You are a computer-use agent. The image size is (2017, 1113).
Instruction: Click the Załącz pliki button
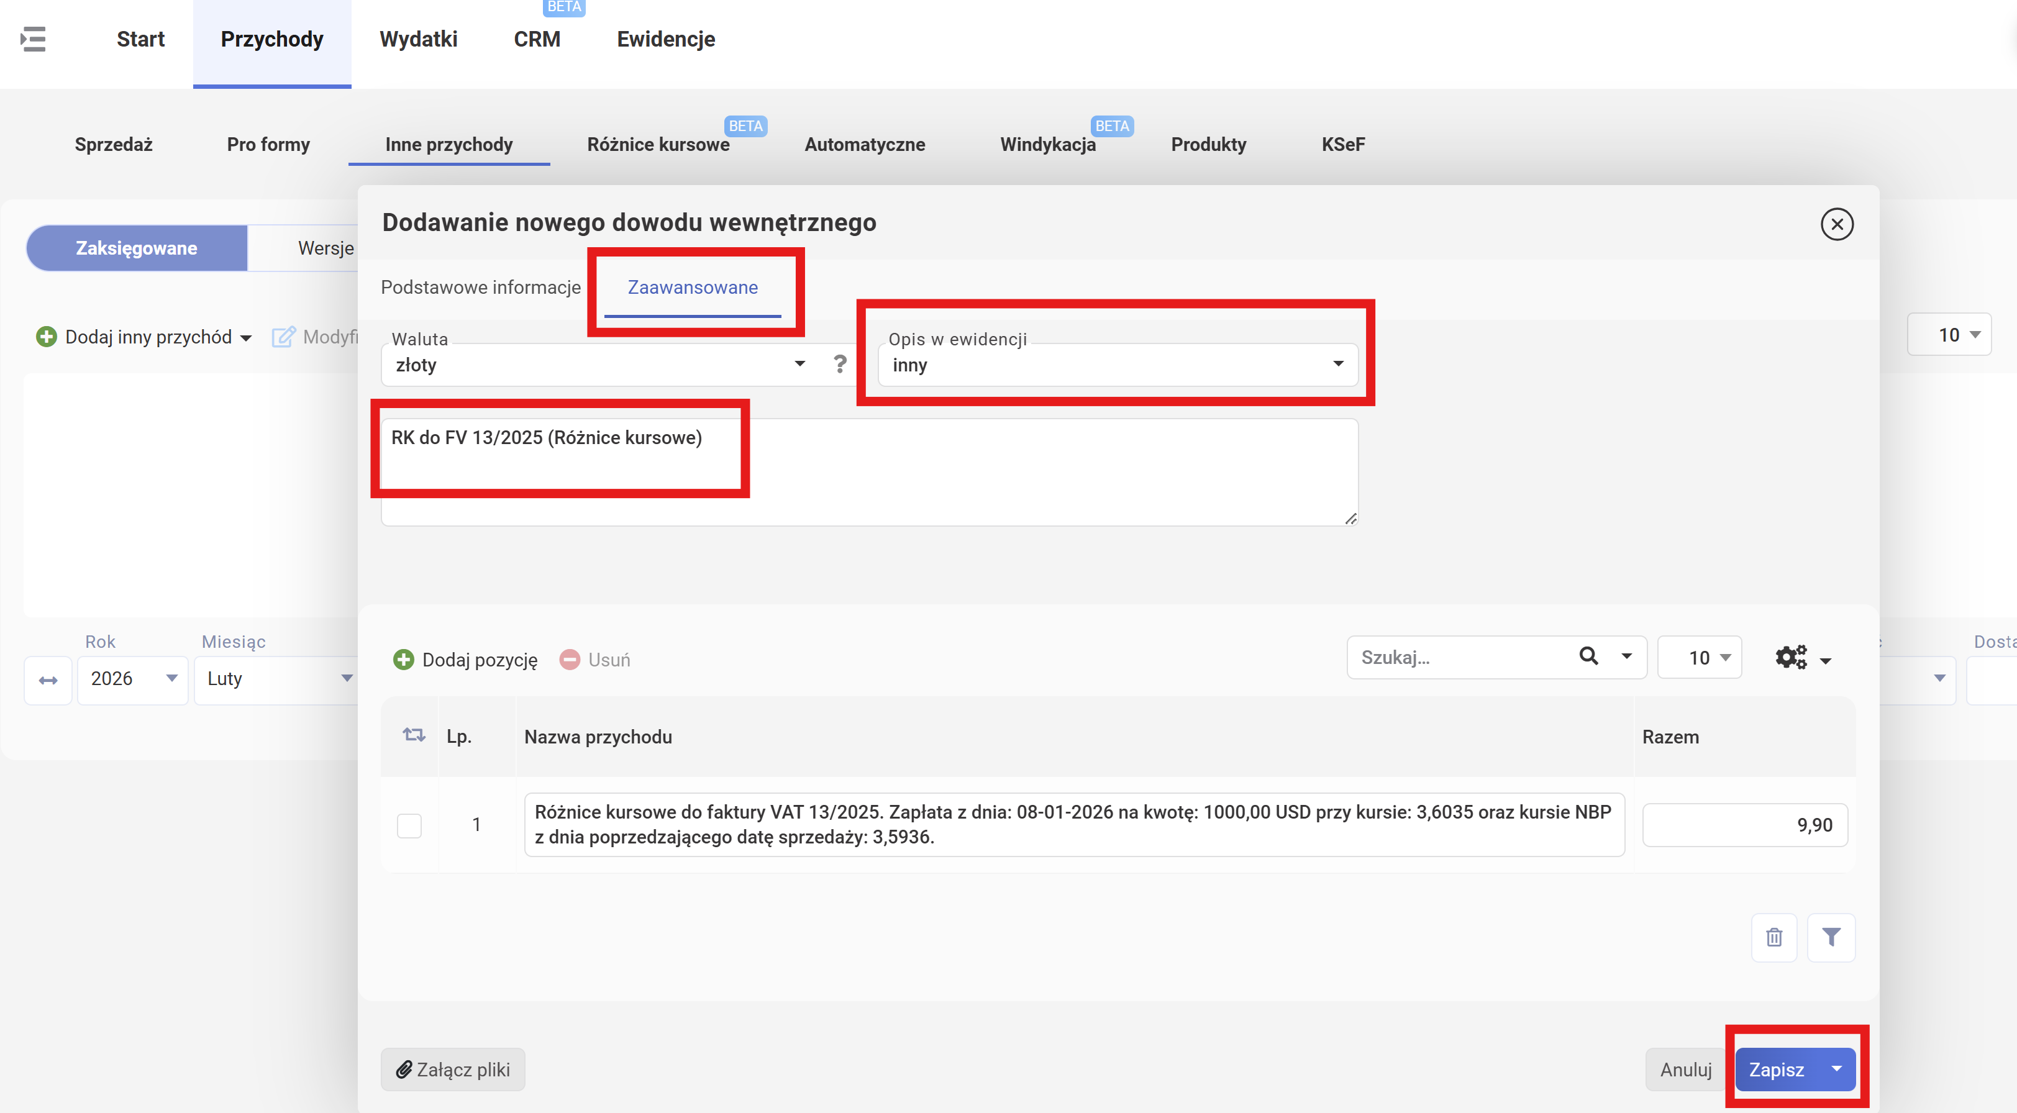[453, 1069]
